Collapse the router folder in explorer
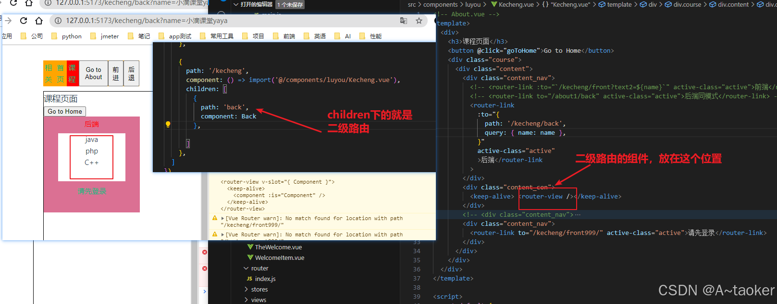The width and height of the screenshot is (777, 304). pos(246,269)
